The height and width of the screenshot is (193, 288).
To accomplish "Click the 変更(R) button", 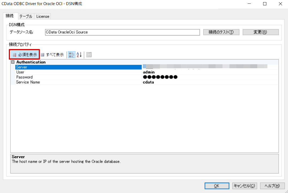I will [x=261, y=32].
